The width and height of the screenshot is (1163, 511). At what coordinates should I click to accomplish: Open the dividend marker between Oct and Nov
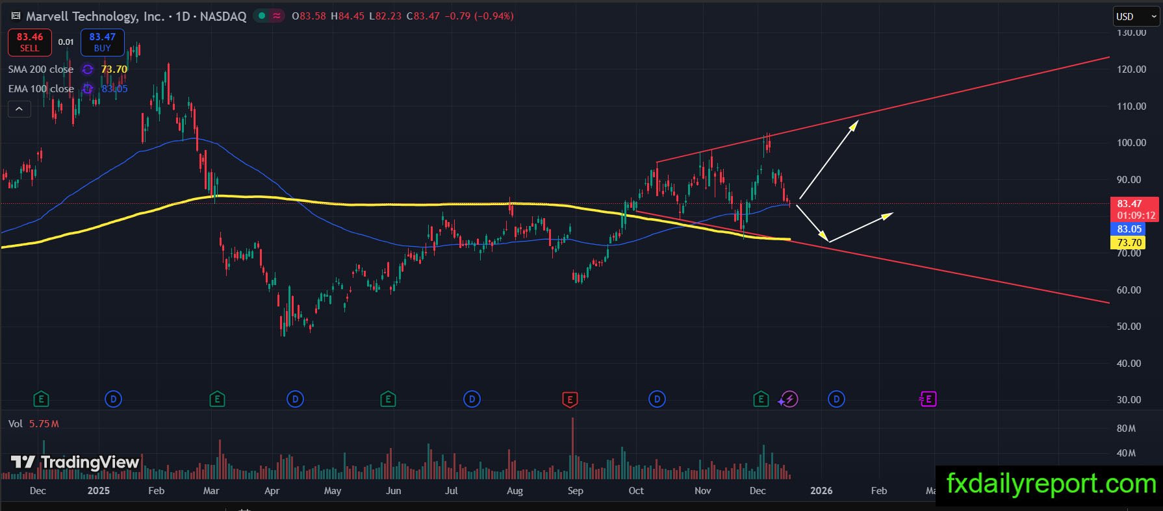pyautogui.click(x=657, y=399)
